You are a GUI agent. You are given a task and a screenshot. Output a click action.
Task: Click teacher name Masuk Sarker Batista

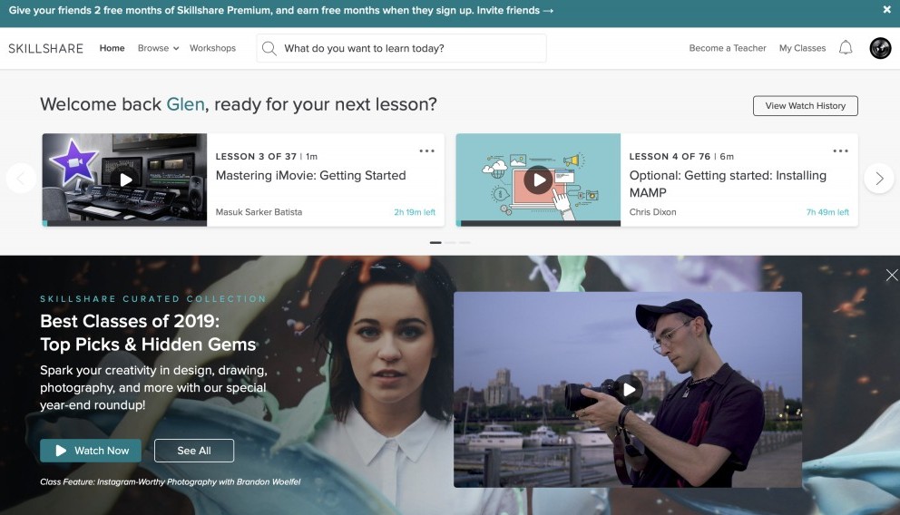coord(259,212)
